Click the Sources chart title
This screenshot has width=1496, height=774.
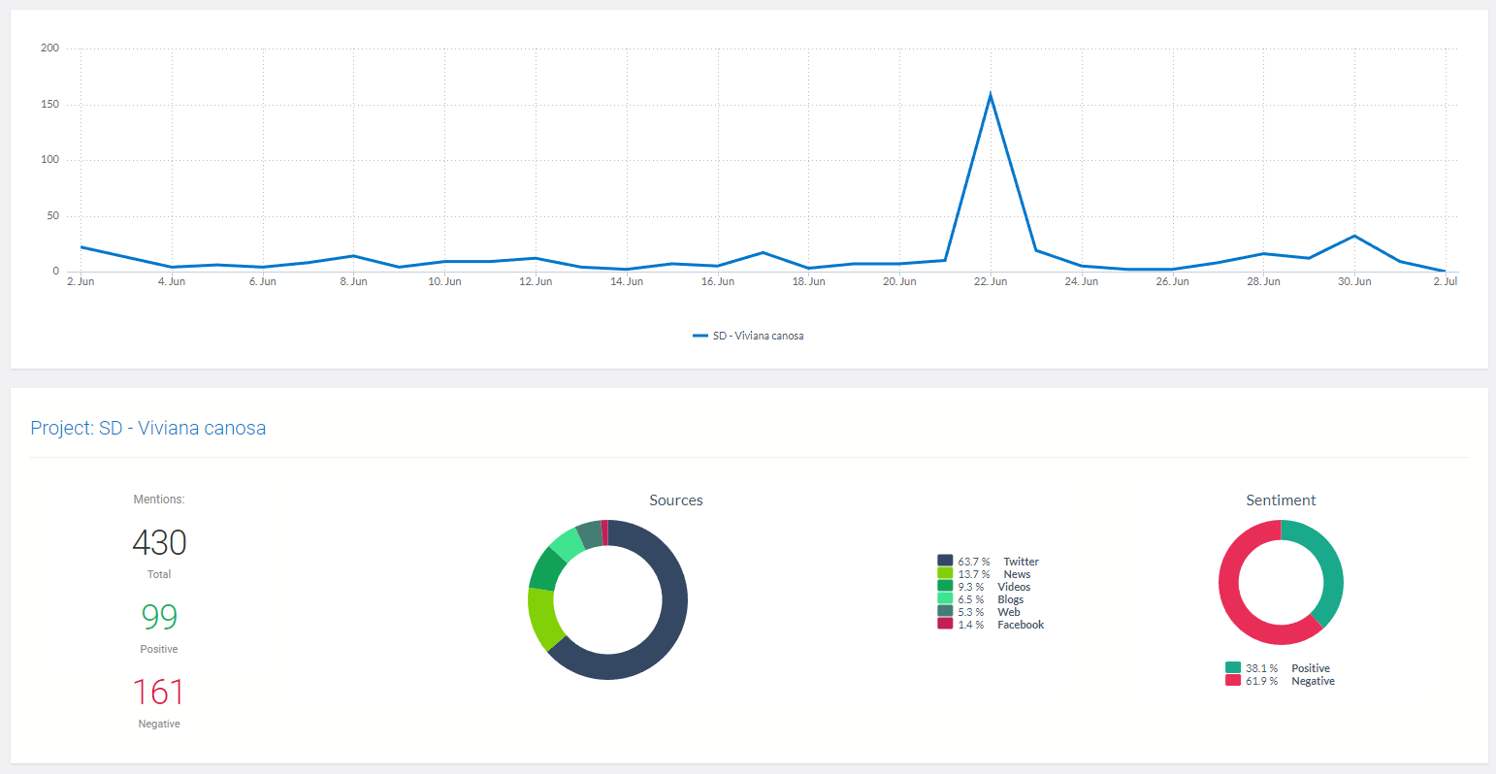tap(676, 500)
